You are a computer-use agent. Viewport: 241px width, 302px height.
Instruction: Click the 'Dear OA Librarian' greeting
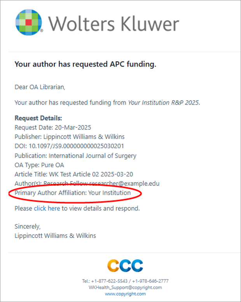[40, 87]
